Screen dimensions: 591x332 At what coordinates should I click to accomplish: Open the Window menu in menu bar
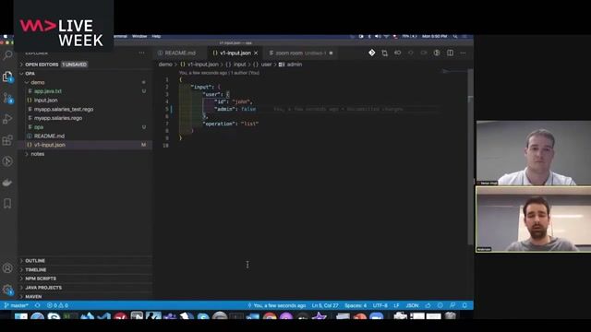pyautogui.click(x=139, y=37)
